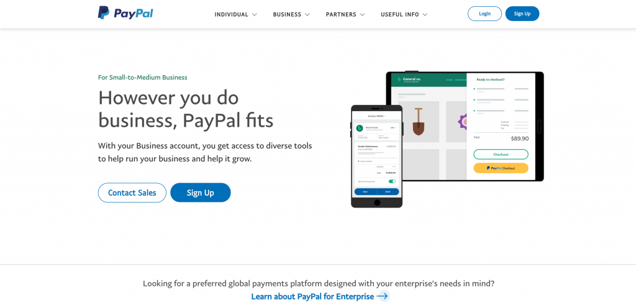Viewport: 636px width, 305px height.
Task: Open Learn about PayPal for Enterprise link
Action: 312,296
